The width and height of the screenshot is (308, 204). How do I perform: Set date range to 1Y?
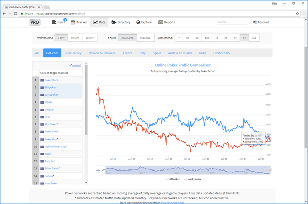[x=217, y=38]
